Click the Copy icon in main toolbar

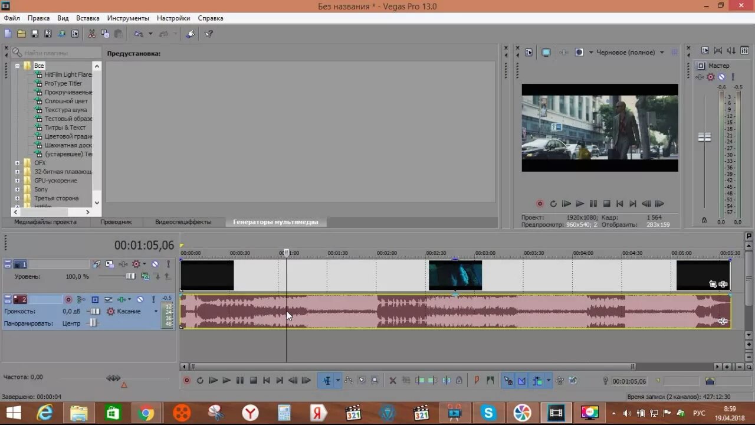pyautogui.click(x=105, y=34)
